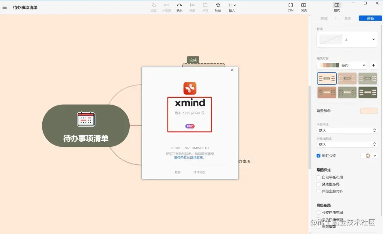The width and height of the screenshot is (383, 234).
Task: Open the 标记 (marker) star tool
Action: [x=218, y=7]
